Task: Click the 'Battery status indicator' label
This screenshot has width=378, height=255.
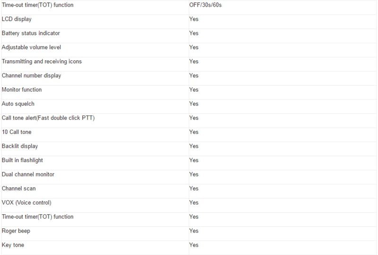Action: [31, 33]
